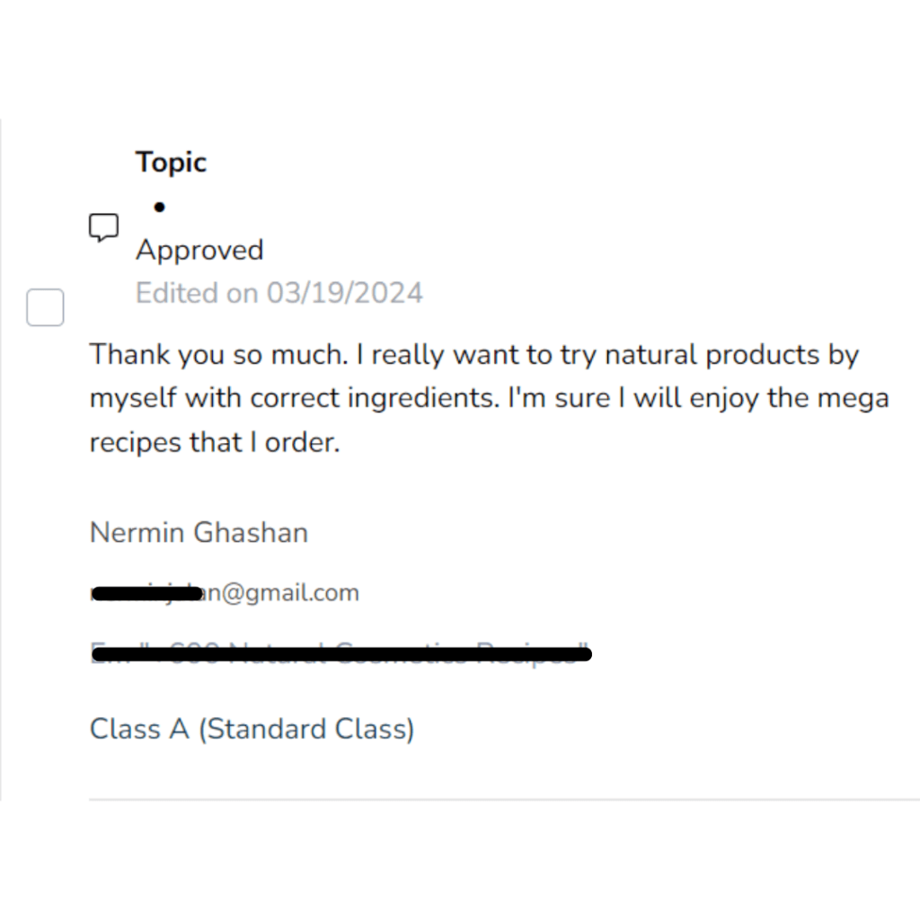The image size is (920, 920).
Task: Click the black redaction bar over the email
Action: click(x=148, y=594)
